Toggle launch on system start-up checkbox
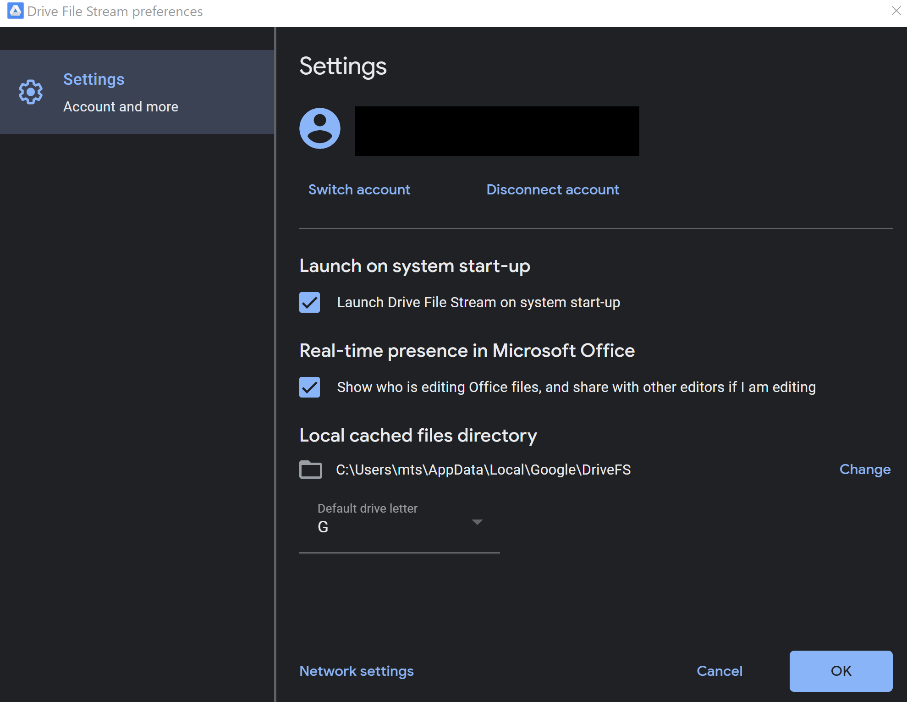This screenshot has width=907, height=702. coord(310,303)
